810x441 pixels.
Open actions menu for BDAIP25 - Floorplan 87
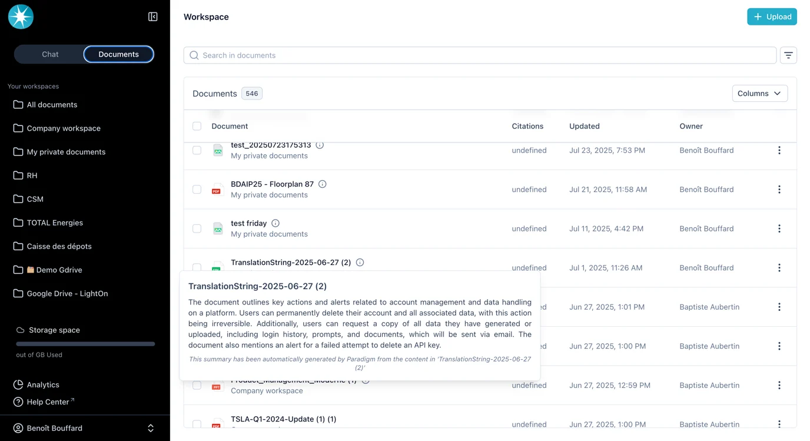pyautogui.click(x=779, y=189)
